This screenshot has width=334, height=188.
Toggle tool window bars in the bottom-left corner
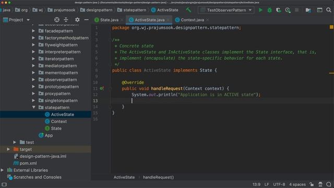click(x=4, y=184)
